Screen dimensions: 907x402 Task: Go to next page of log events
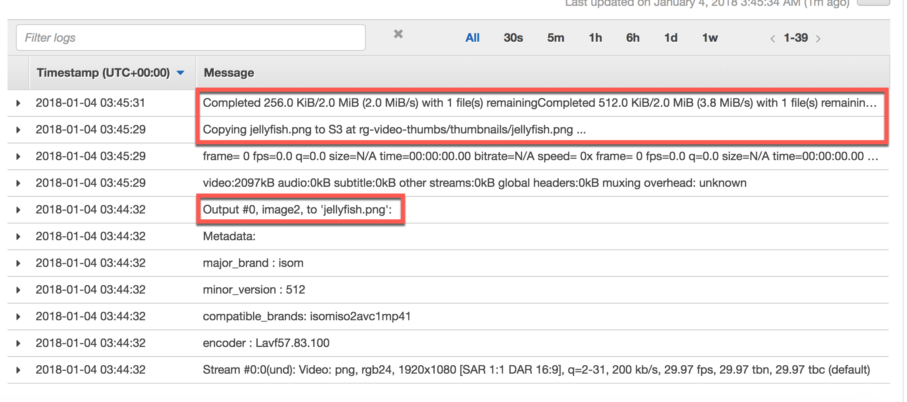[x=818, y=39]
